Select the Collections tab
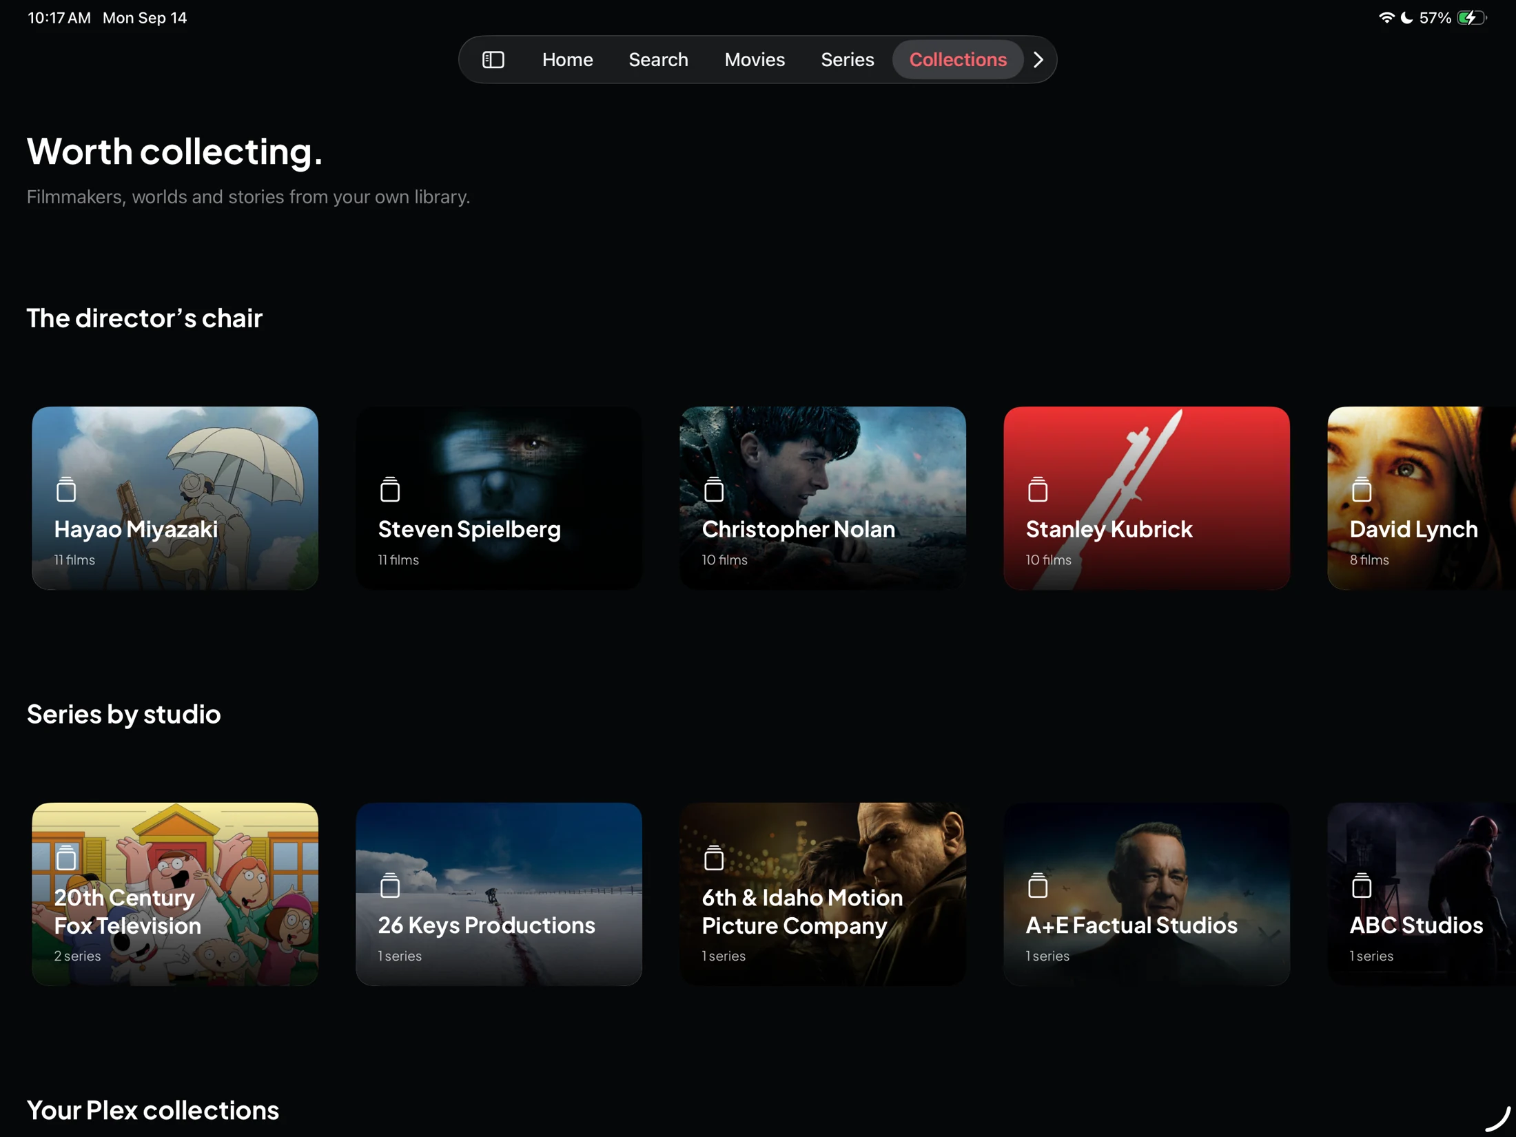Screen dimensions: 1516x1137 (x=957, y=60)
